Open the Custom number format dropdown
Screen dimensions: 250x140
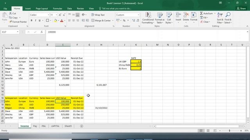tap(138, 15)
